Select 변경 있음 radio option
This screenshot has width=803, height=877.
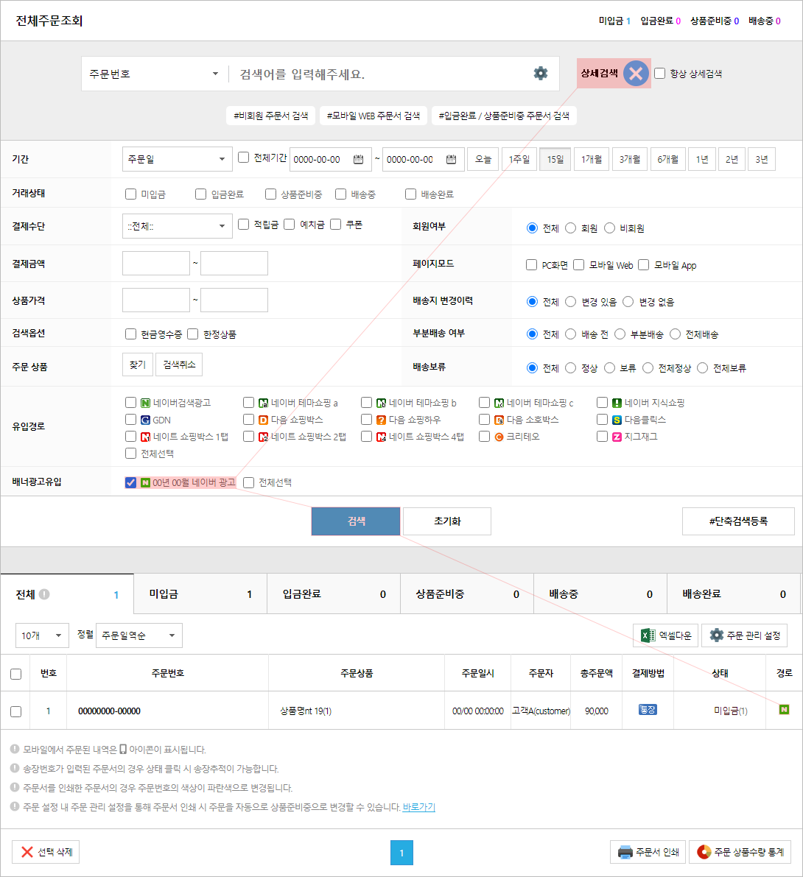(570, 302)
